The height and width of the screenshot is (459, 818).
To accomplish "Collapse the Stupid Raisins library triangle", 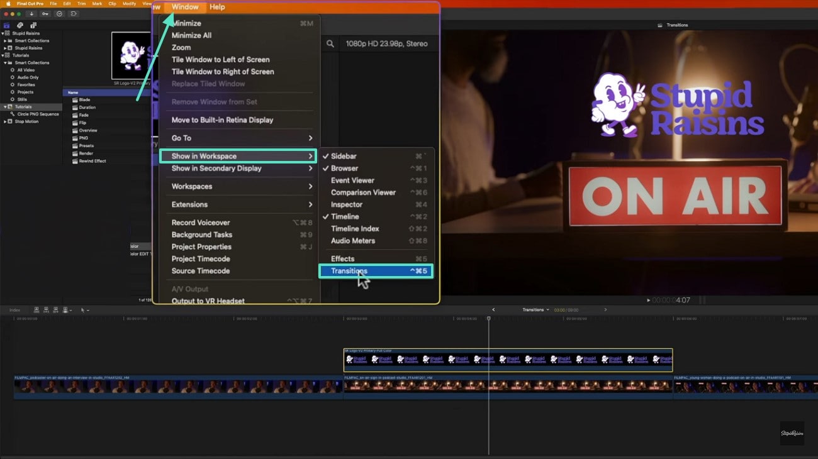I will 3,33.
